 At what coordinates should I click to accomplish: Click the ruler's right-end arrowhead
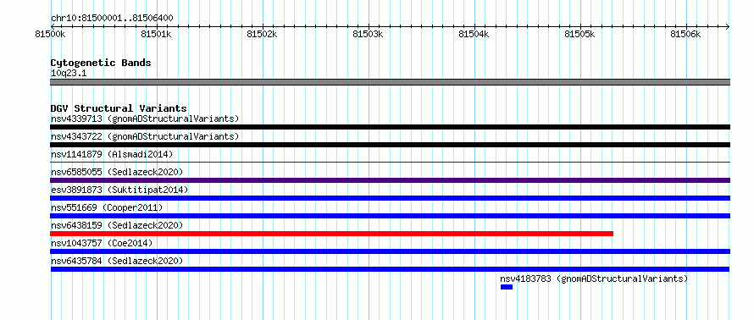728,26
